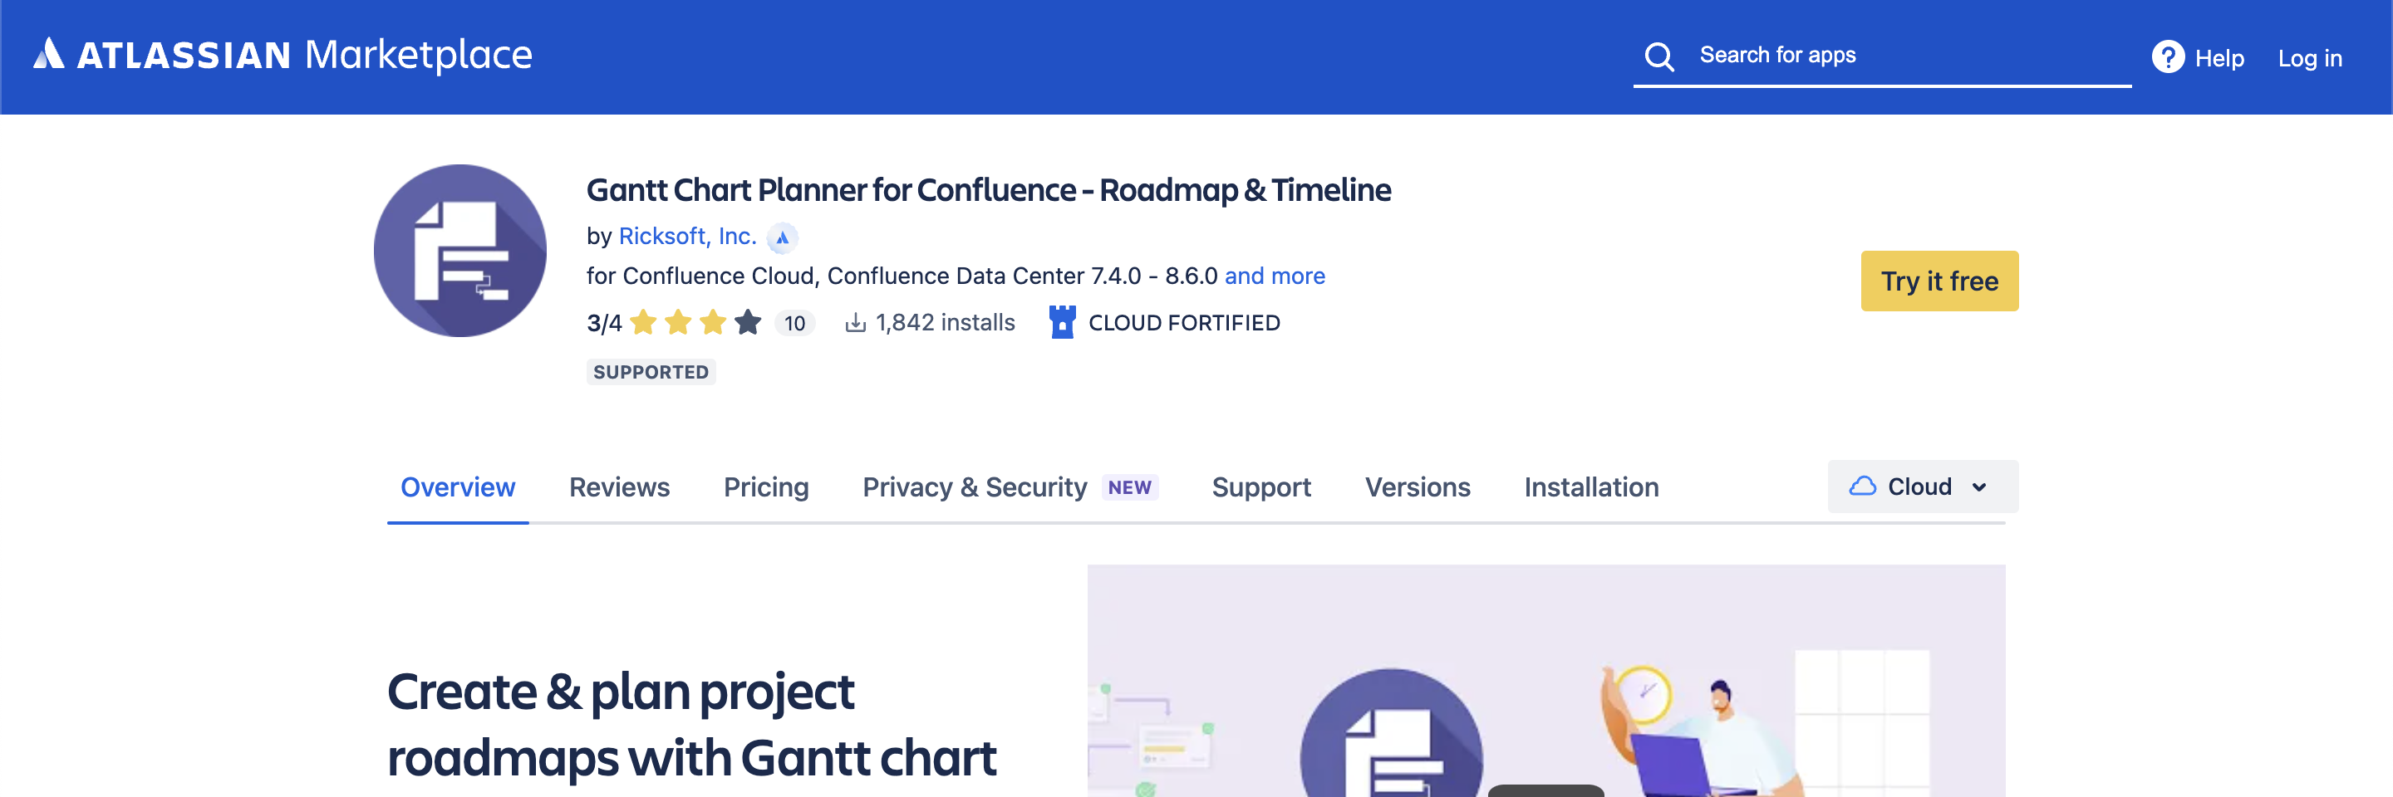2393x797 pixels.
Task: Click the Gantt Chart Planner app logo
Action: (x=459, y=251)
